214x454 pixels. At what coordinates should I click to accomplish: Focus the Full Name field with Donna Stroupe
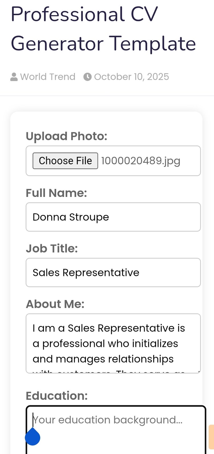click(113, 217)
